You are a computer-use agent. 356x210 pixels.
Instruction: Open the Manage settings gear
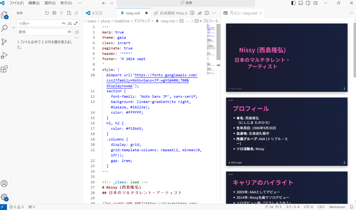(5, 197)
